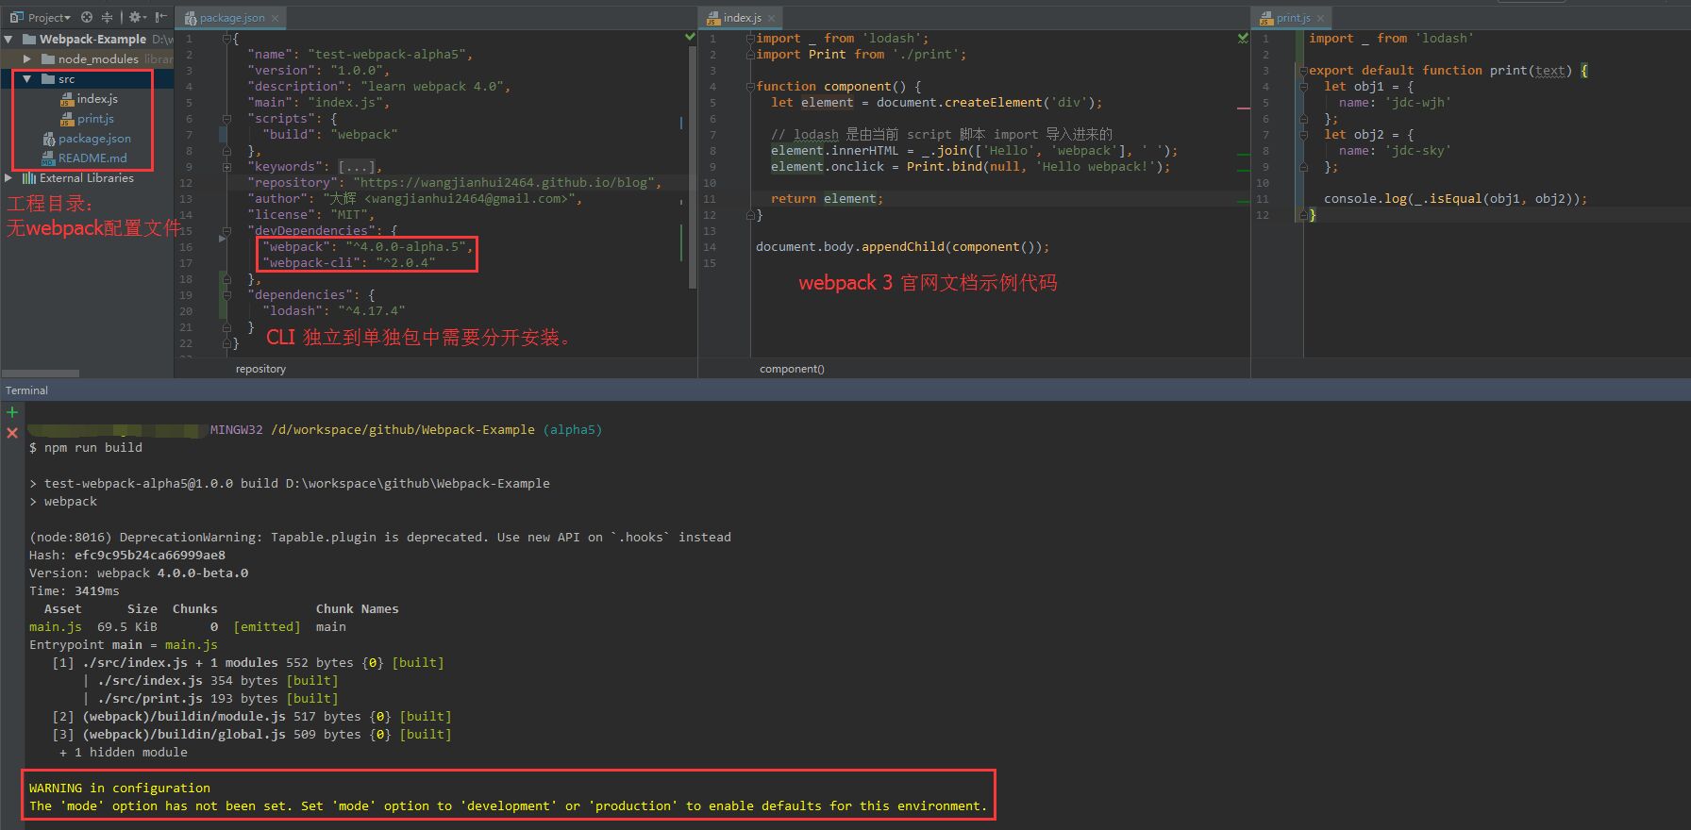The image size is (1691, 830).
Task: Click the README.md markdown file icon
Action: [48, 158]
